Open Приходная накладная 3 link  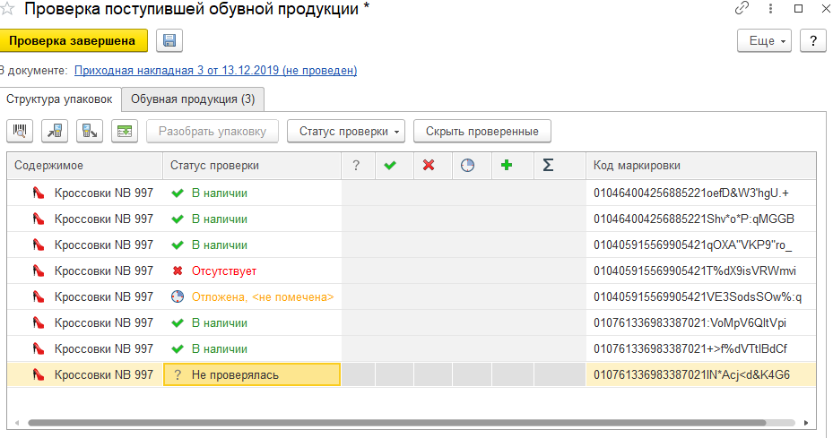pos(216,71)
